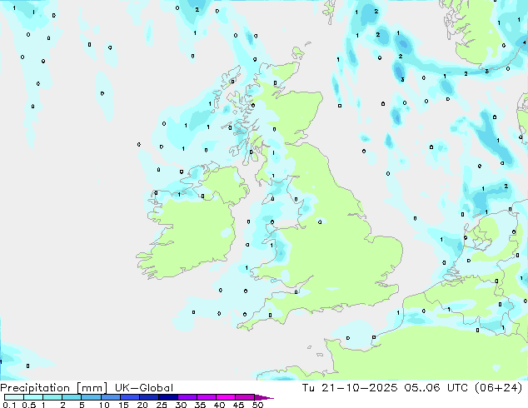528x408 pixels.
Task: Click the date text "Tu 21-10-2025"
Action: pyautogui.click(x=350, y=388)
